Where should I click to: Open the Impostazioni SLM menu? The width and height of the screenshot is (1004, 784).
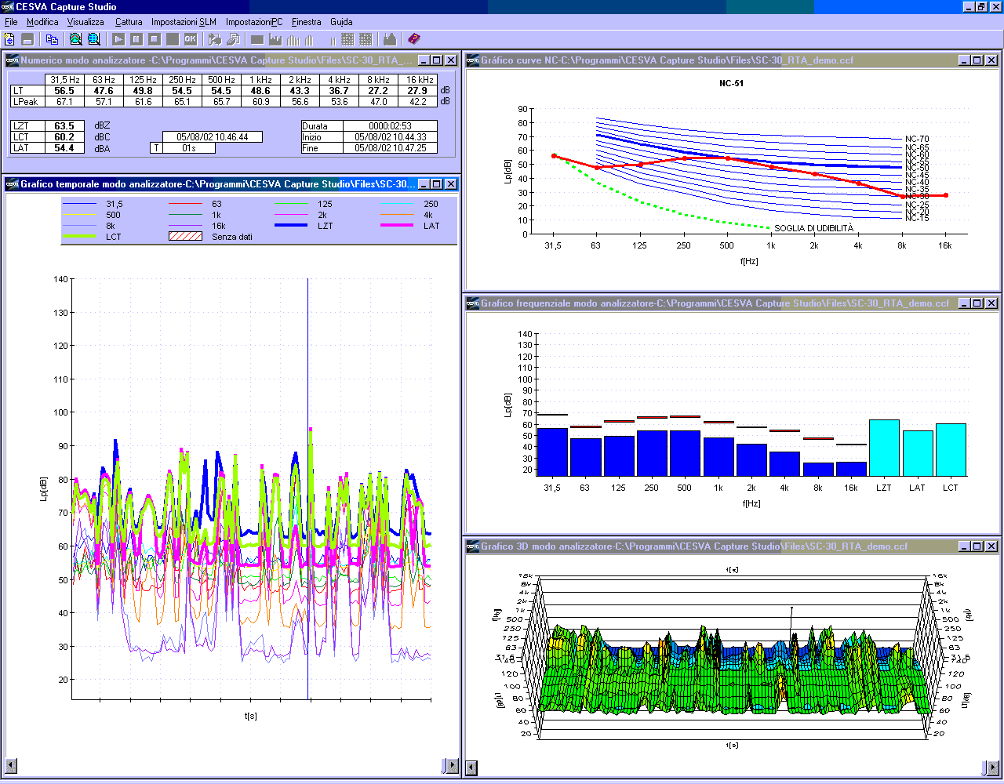182,22
